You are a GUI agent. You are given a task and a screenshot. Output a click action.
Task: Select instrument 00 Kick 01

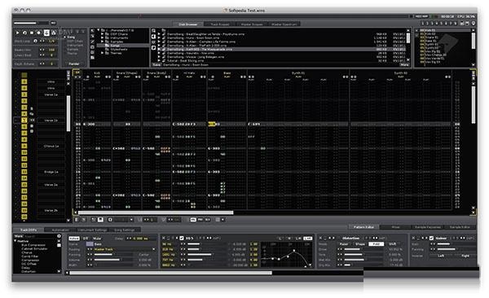point(445,31)
